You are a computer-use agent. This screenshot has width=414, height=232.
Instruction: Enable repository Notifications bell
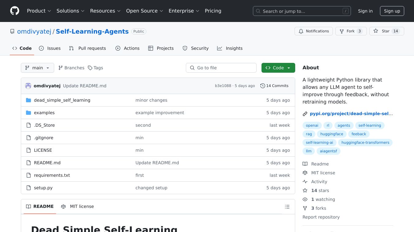(314, 31)
